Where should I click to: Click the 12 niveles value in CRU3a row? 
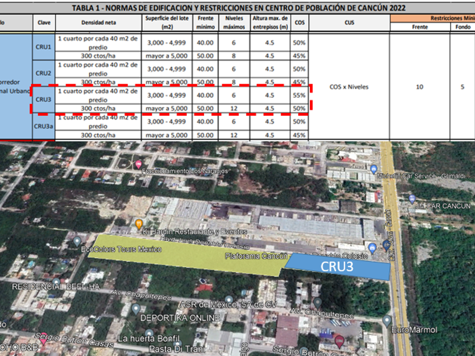234,135
